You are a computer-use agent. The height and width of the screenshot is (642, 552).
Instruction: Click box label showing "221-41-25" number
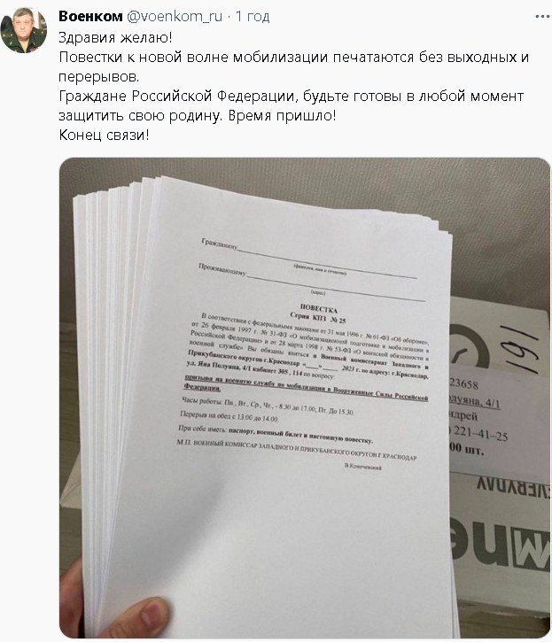pyautogui.click(x=478, y=434)
